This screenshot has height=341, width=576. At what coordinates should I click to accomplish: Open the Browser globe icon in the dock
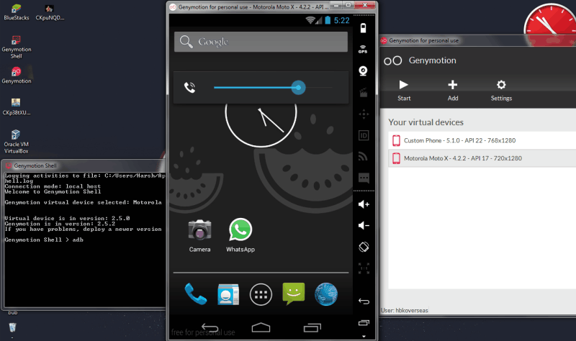click(x=326, y=294)
